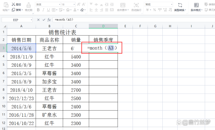The height and width of the screenshot is (130, 215).
Task: Select row 7 header
Action: point(4,81)
